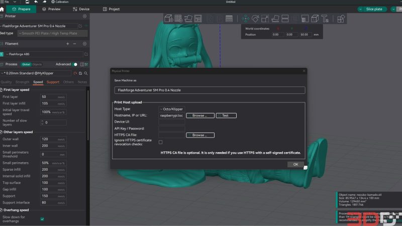The width and height of the screenshot is (402, 226).
Task: Click the API Key / Password field
Action: click(x=171, y=129)
